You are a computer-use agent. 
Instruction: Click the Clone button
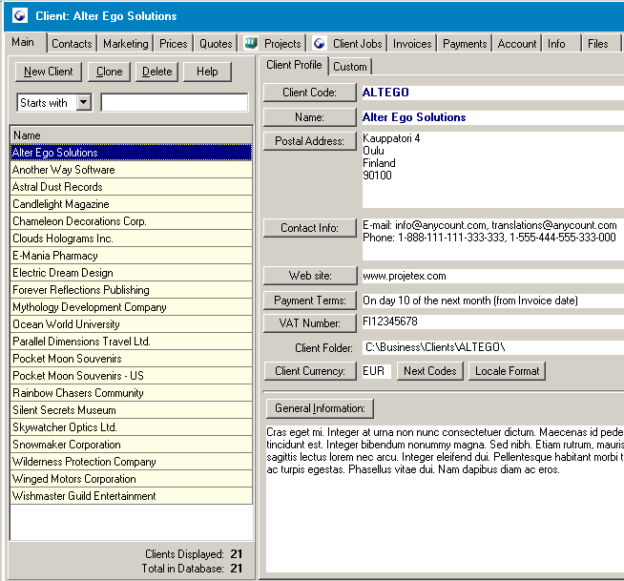pyautogui.click(x=110, y=72)
